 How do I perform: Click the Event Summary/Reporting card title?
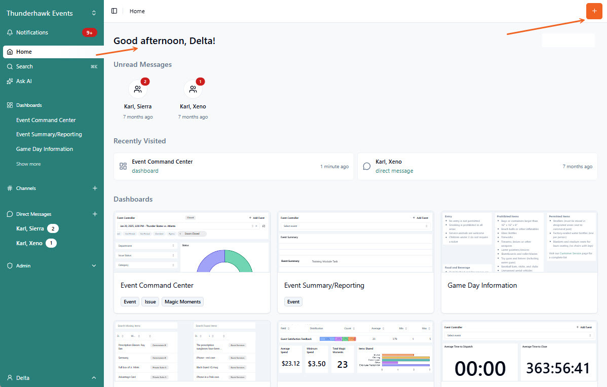(x=324, y=285)
